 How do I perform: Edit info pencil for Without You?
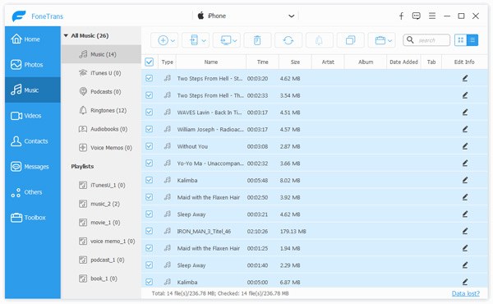click(465, 146)
